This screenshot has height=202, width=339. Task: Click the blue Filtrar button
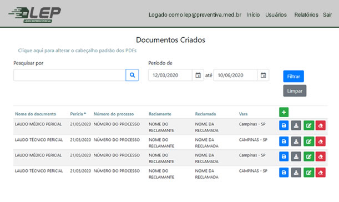coord(294,77)
